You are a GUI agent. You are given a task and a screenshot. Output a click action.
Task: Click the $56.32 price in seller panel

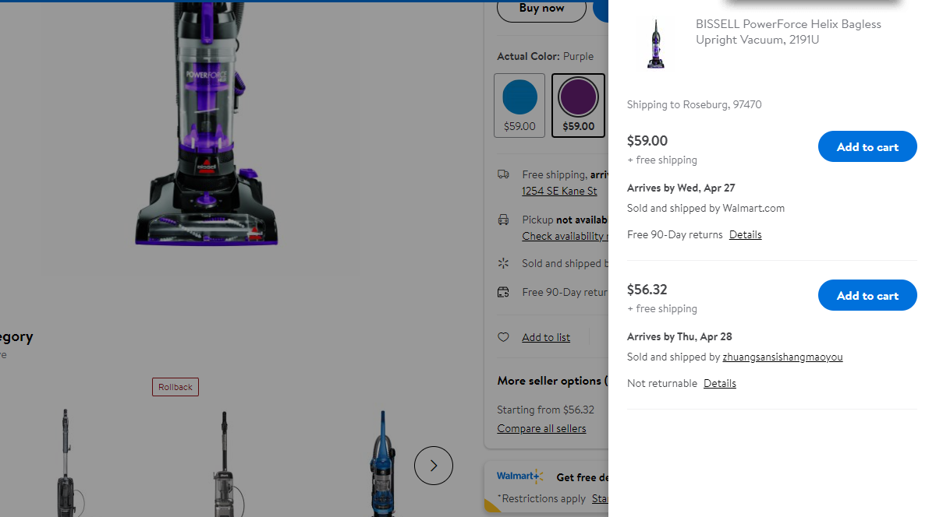(647, 290)
